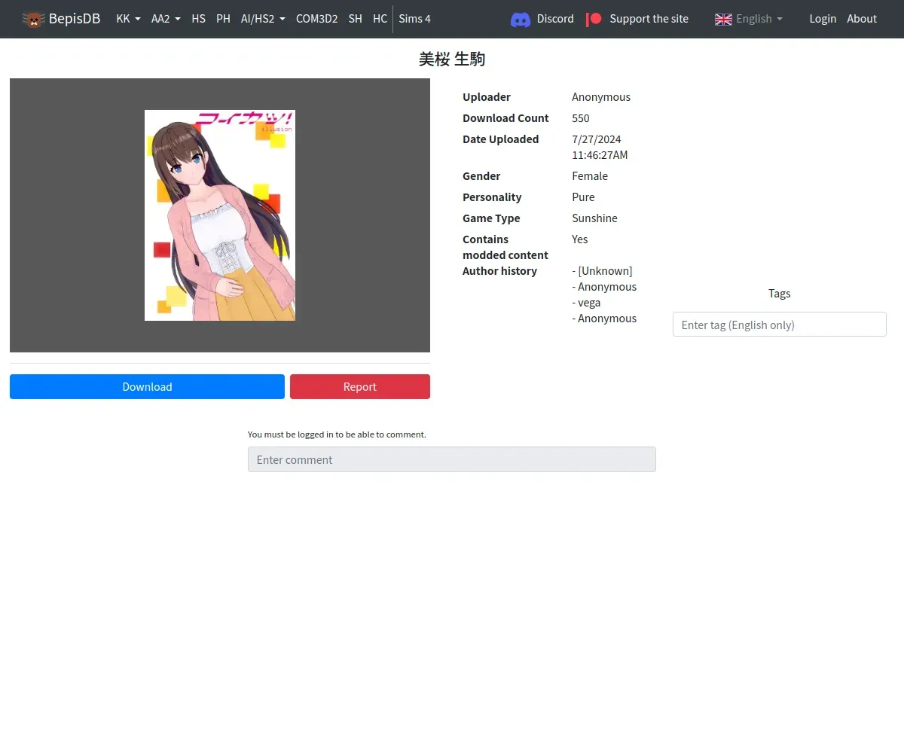Click the red Report button
This screenshot has height=753, width=904.
(x=360, y=386)
